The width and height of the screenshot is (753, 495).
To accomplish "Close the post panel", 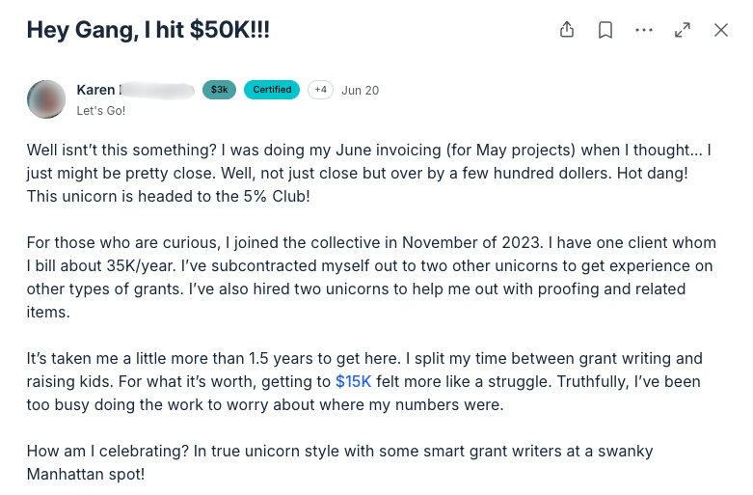I will click(721, 30).
